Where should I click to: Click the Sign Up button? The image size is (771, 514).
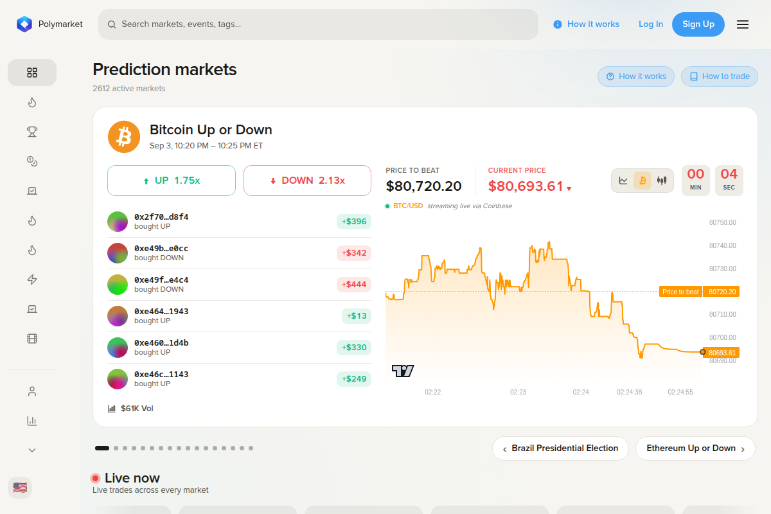point(698,24)
